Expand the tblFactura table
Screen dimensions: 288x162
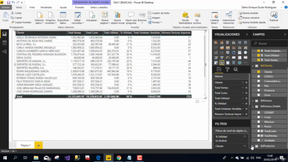click(x=253, y=101)
